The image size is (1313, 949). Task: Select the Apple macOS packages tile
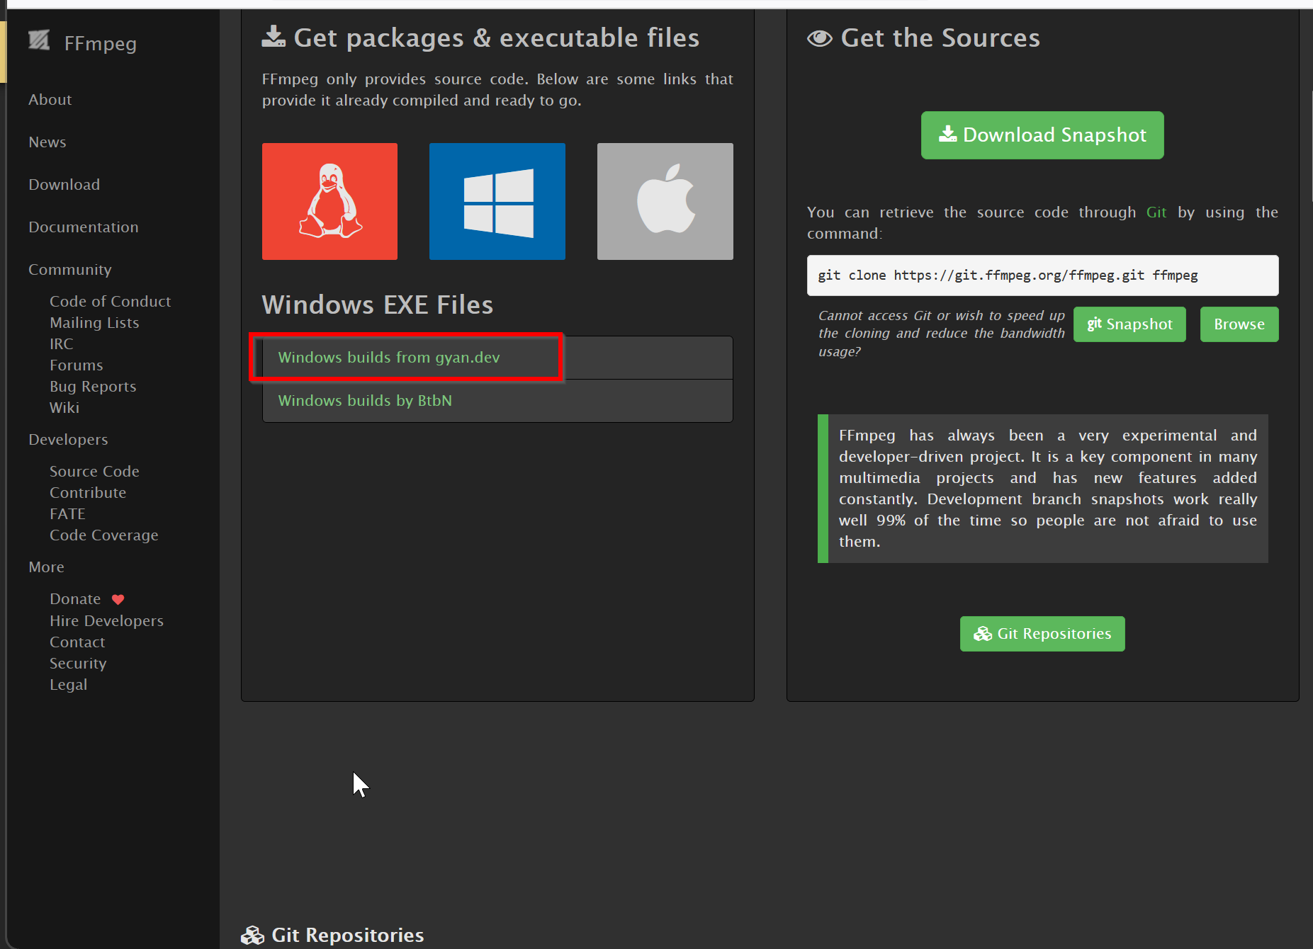[665, 201]
